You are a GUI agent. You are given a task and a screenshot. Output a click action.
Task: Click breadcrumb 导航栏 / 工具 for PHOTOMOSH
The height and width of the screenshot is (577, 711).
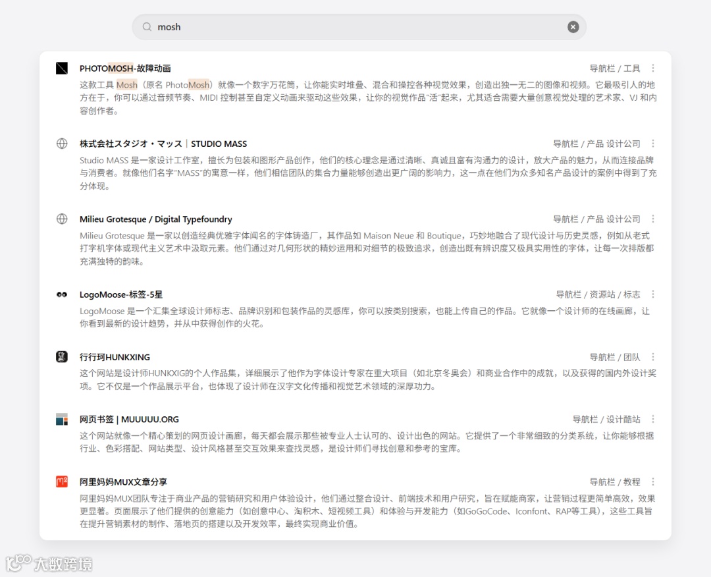pyautogui.click(x=614, y=68)
